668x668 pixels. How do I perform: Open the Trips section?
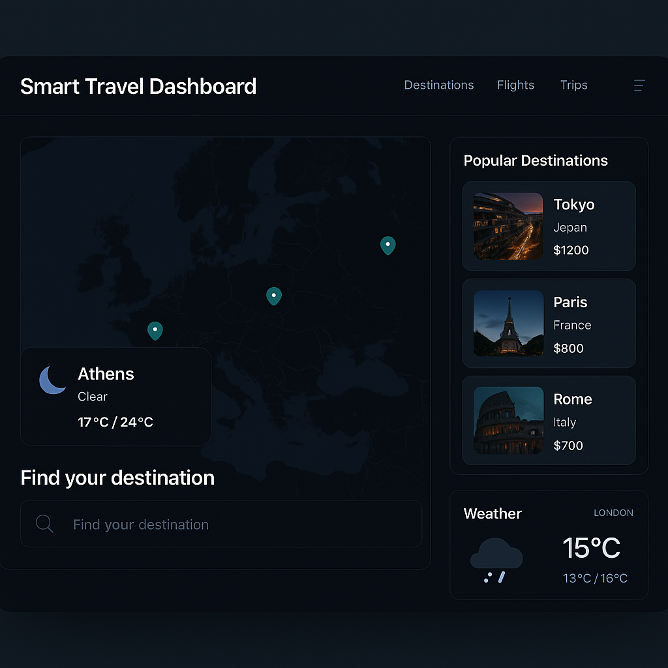point(573,85)
